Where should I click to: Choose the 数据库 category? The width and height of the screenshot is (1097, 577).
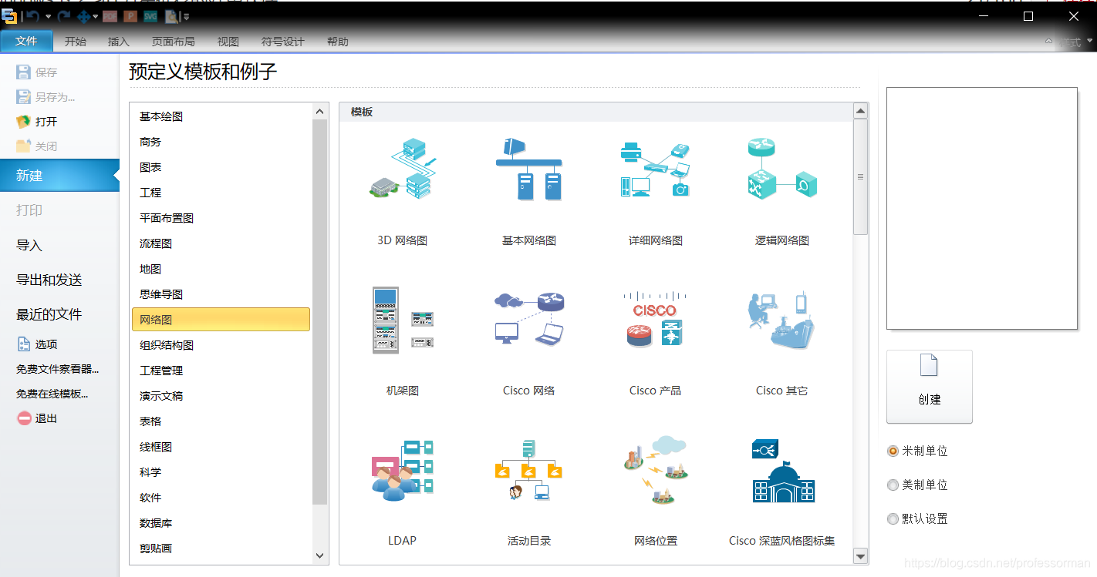[221, 523]
